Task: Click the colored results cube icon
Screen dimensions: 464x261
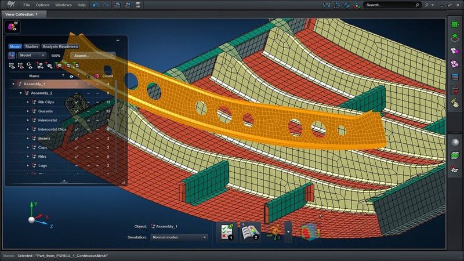Action: [310, 231]
